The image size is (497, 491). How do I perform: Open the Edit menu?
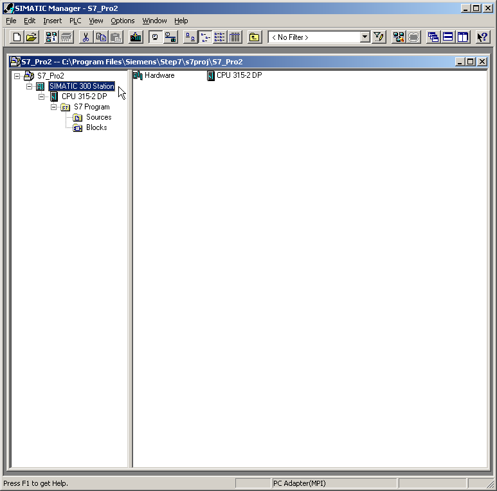point(30,21)
